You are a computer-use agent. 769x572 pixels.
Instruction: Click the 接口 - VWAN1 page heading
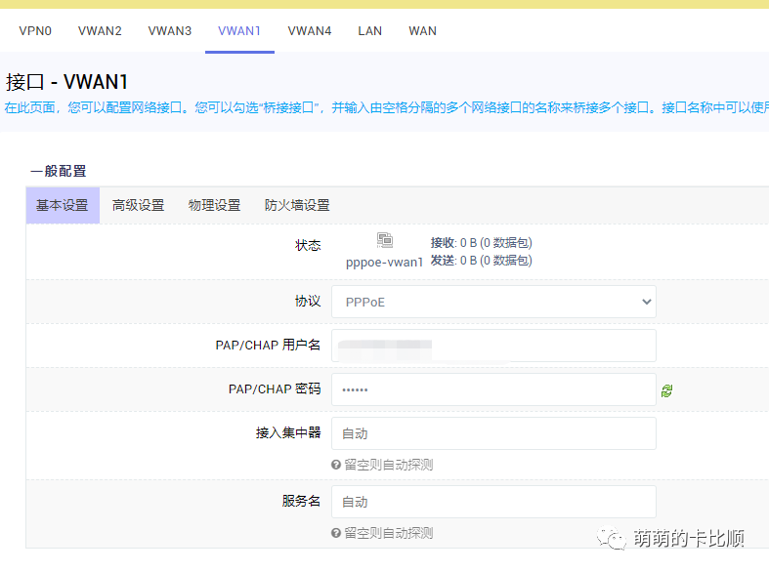pos(66,82)
